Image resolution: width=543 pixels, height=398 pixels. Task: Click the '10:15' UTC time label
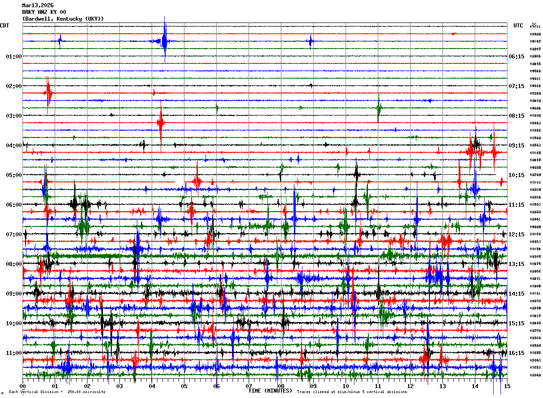(x=517, y=175)
